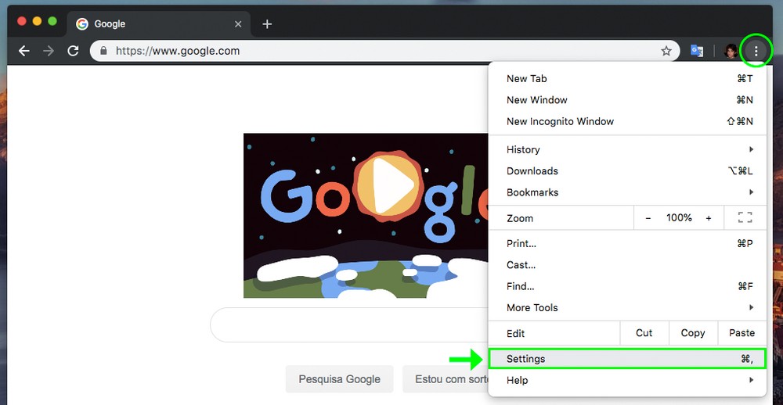
Task: Close the Google tab
Action: (x=239, y=24)
